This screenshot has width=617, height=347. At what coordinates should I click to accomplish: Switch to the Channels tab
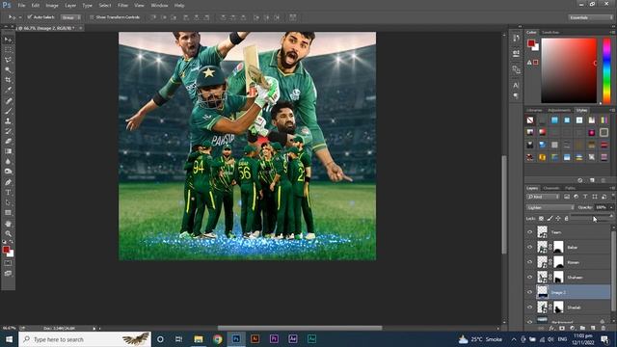[551, 189]
